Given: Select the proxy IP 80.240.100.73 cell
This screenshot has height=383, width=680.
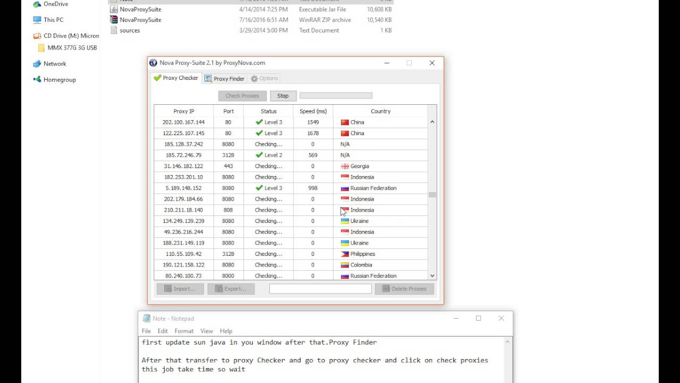Looking at the screenshot, I should pyautogui.click(x=184, y=276).
